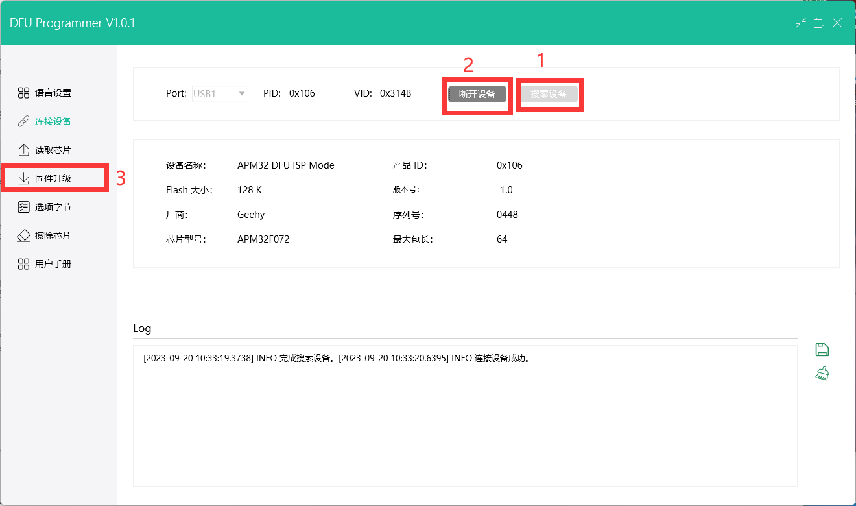Switch to the 语言设置 label
856x506 pixels.
click(53, 93)
